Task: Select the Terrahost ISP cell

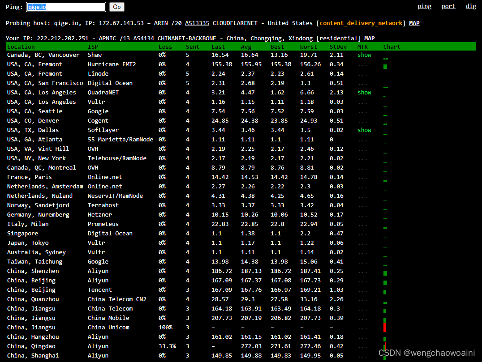Action: (x=103, y=205)
